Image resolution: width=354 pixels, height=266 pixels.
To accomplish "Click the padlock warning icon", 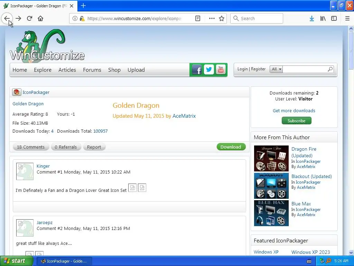I will (x=82, y=18).
